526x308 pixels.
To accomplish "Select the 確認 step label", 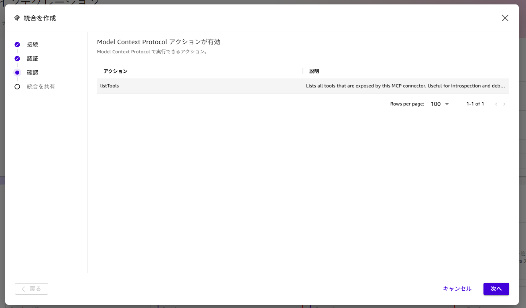I will coord(32,73).
